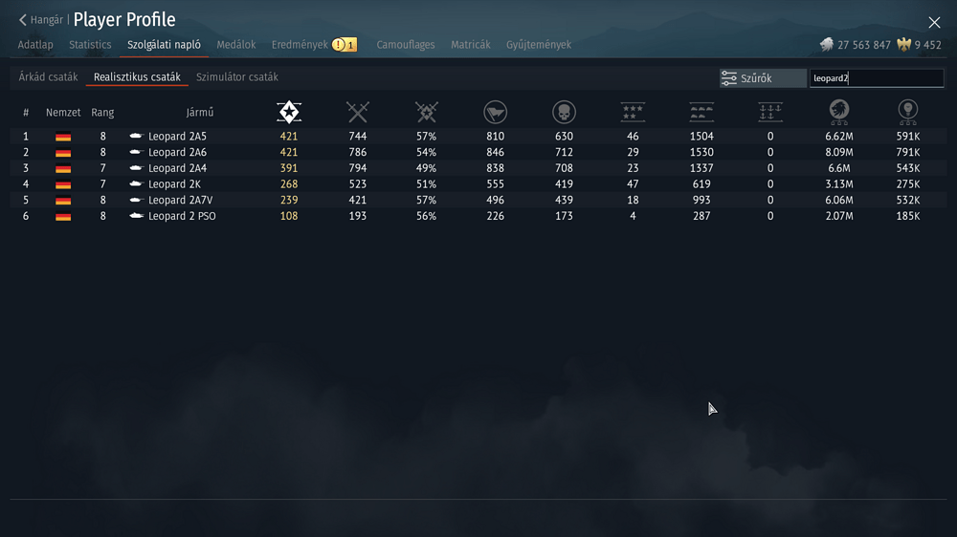The width and height of the screenshot is (957, 537).
Task: Open the Statistics tab
Action: (90, 45)
